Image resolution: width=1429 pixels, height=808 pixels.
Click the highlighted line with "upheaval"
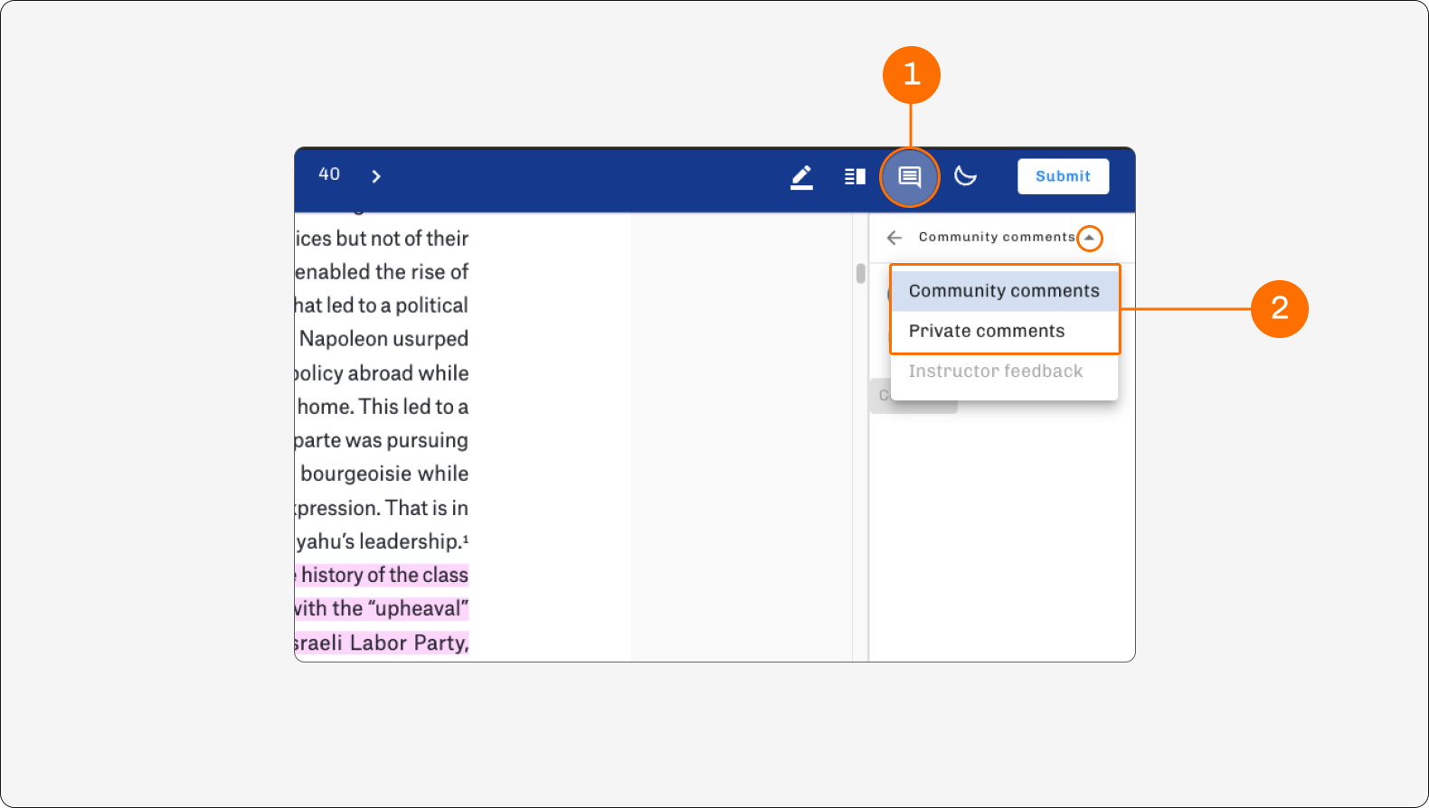point(382,608)
